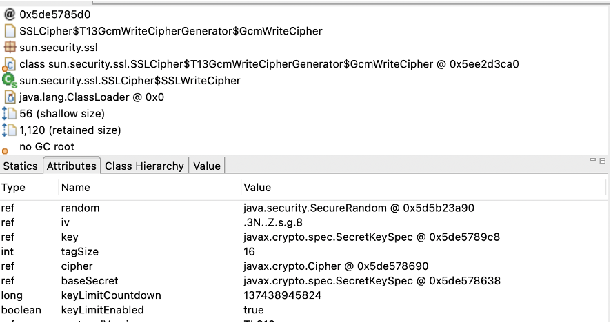This screenshot has height=323, width=611.
Task: Minimize the inspector attributes panel
Action: 592,160
